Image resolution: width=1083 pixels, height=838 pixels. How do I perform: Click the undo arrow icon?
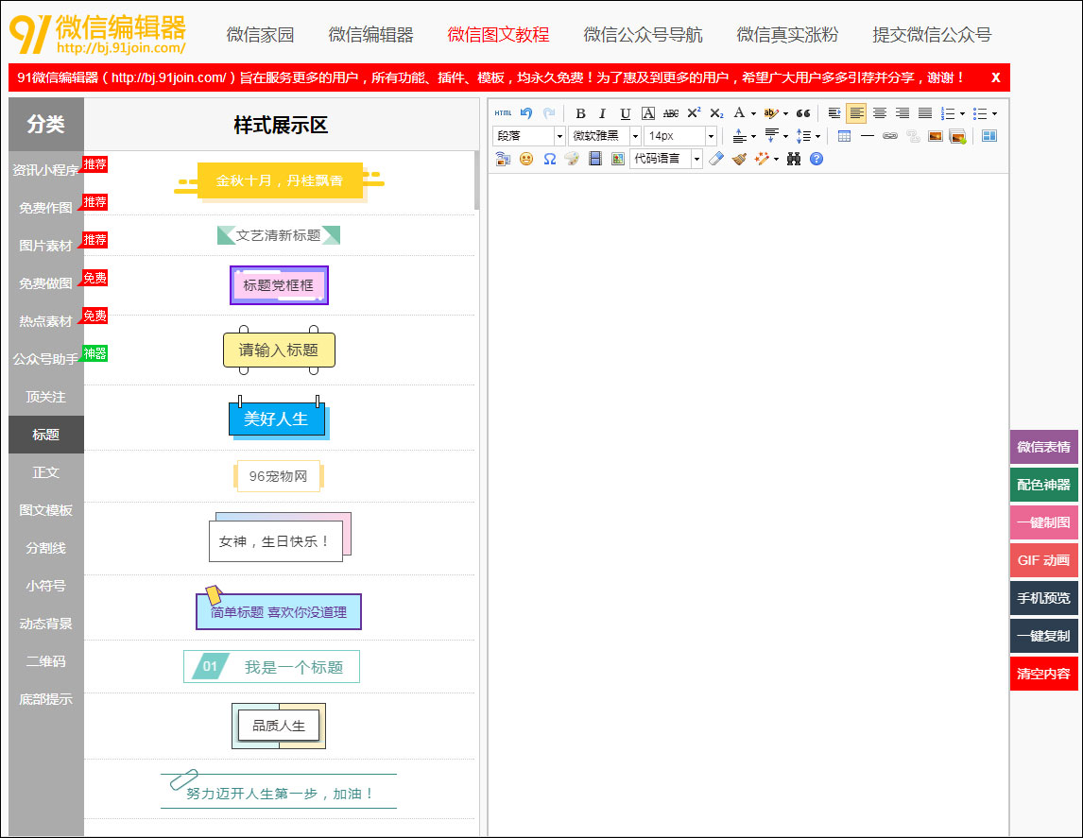coord(524,112)
